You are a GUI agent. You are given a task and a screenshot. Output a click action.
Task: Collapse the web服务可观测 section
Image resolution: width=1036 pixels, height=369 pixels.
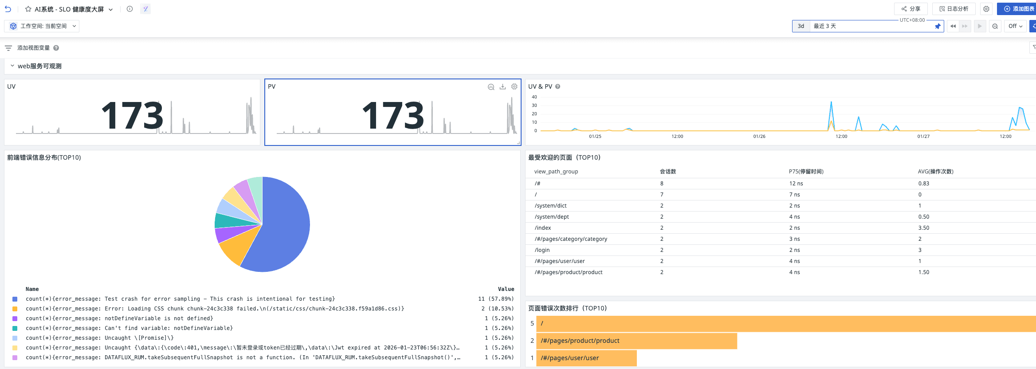pos(12,66)
